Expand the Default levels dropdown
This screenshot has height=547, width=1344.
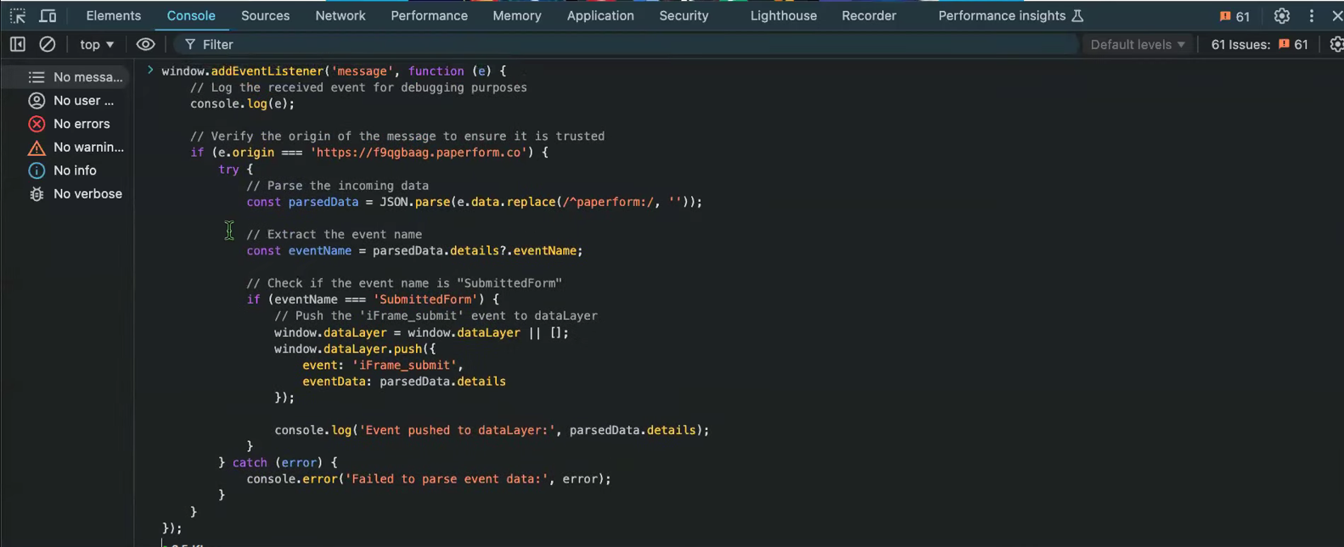[x=1137, y=44]
